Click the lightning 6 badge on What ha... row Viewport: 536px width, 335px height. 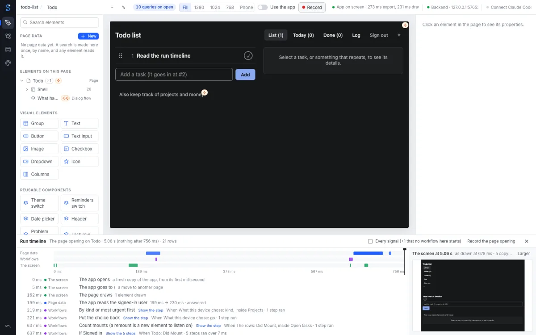click(65, 98)
